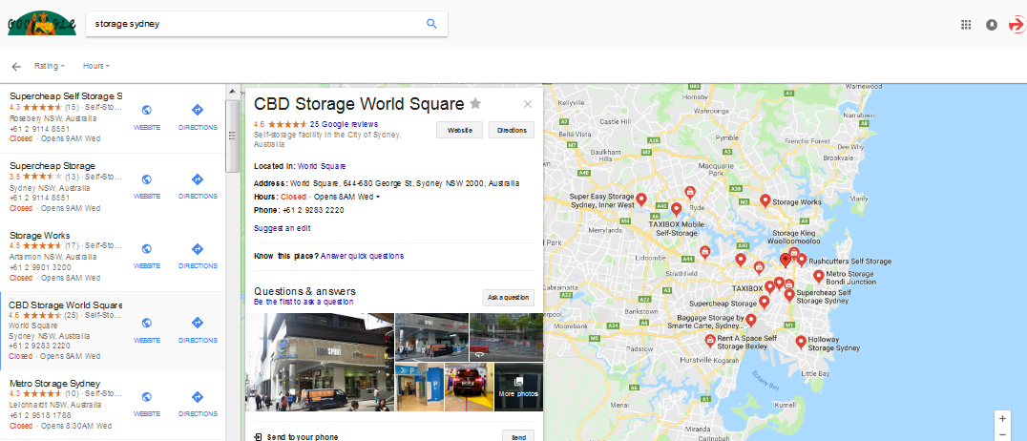Click the red account avatar icon
Viewport: 1027px width, 441px height.
1017,25
